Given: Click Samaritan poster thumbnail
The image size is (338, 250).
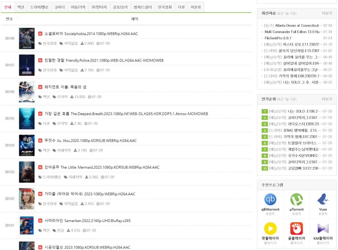Looking at the screenshot, I should coord(27,226).
